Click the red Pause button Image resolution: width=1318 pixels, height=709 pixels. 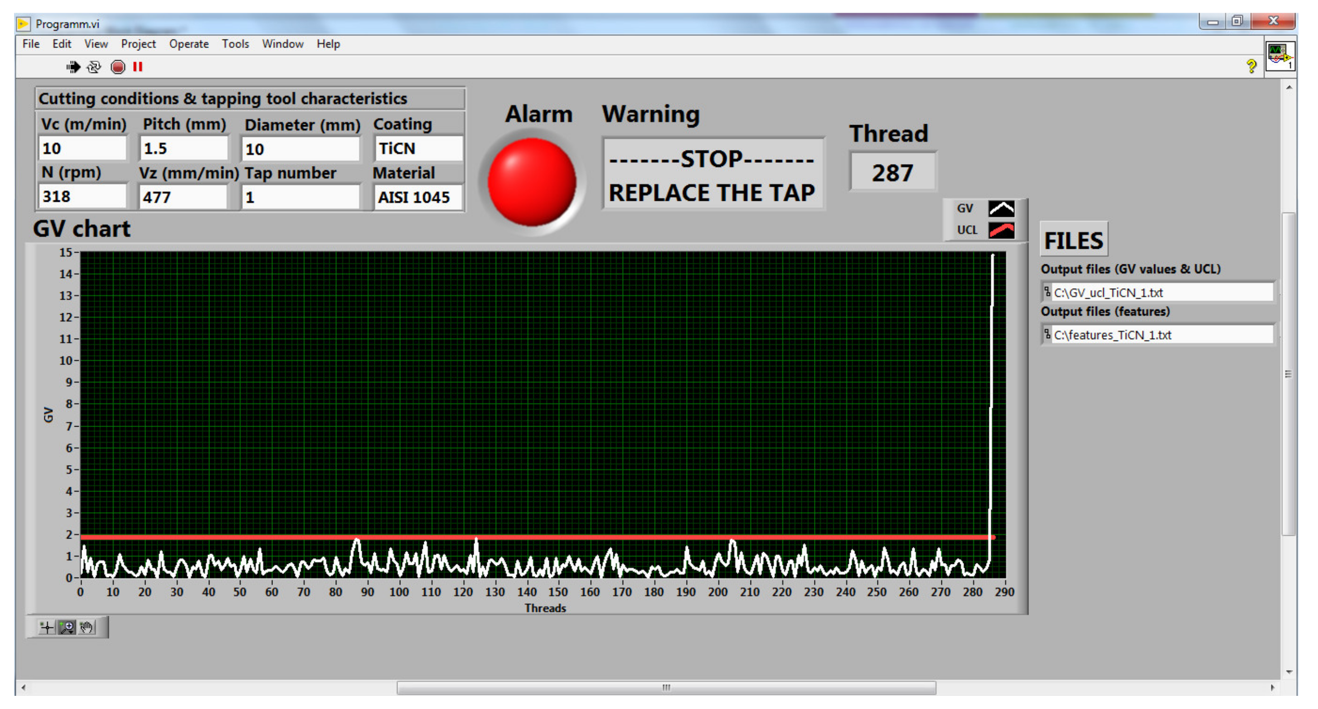tap(137, 67)
